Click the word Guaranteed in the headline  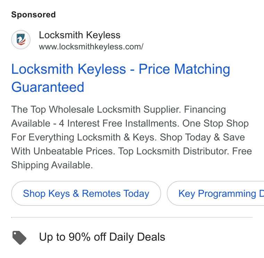pyautogui.click(x=48, y=87)
